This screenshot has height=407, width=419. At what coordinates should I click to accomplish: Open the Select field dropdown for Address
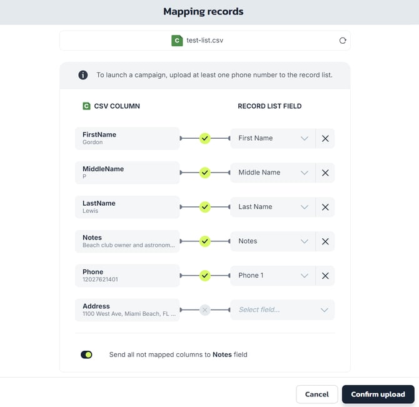point(283,310)
